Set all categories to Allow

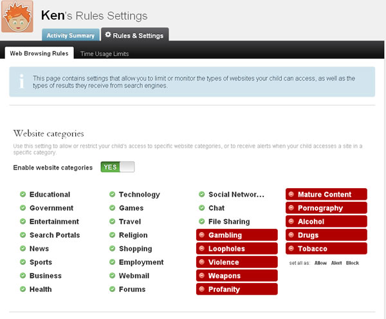click(320, 263)
